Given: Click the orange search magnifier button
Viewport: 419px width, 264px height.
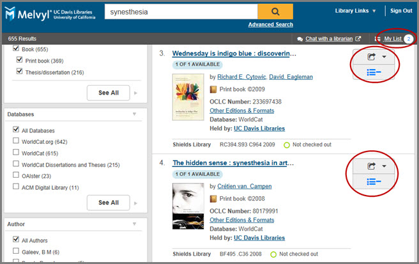Looking at the screenshot, I should [275, 11].
